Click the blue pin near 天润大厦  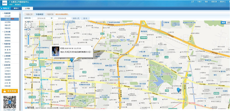tap(178, 90)
